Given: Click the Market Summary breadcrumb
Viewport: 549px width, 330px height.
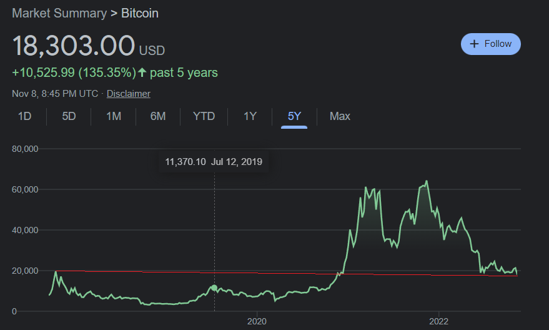Looking at the screenshot, I should click(x=59, y=13).
